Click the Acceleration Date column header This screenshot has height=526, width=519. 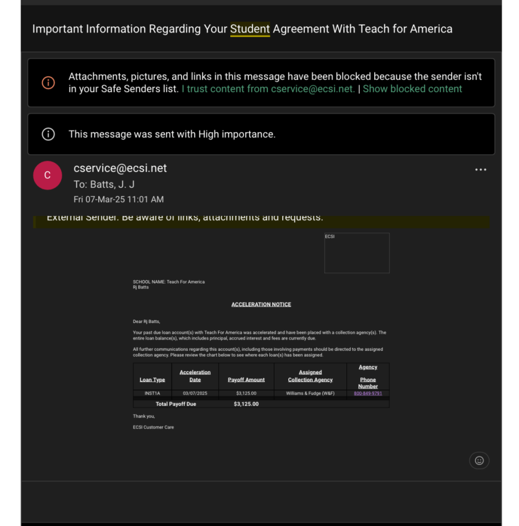coord(195,376)
